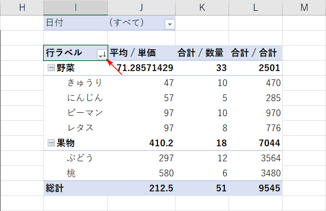Image resolution: width=326 pixels, height=211 pixels.
Task: Click the 総計 row label cell
Action: tap(55, 188)
